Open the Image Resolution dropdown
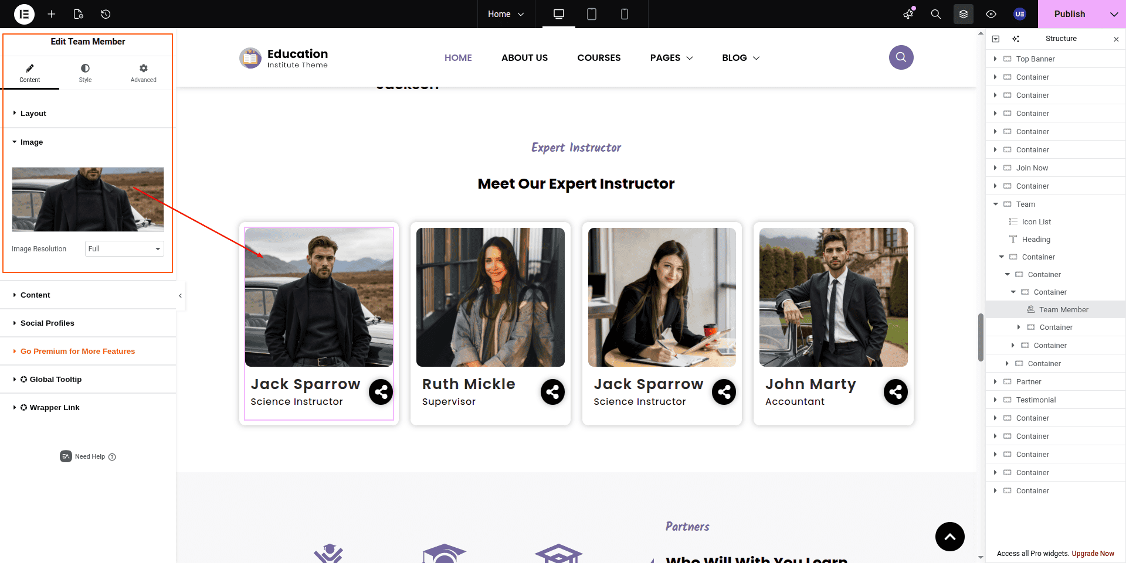Image resolution: width=1126 pixels, height=563 pixels. (124, 249)
